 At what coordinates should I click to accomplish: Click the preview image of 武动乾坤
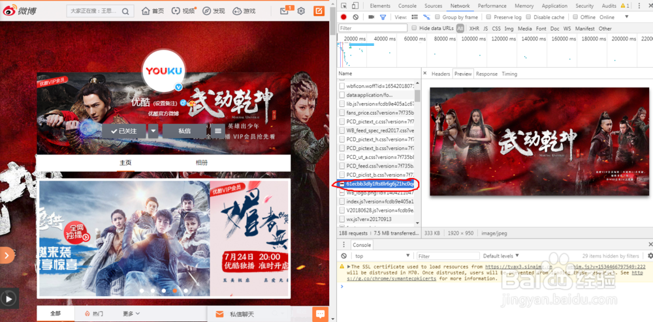[539, 141]
